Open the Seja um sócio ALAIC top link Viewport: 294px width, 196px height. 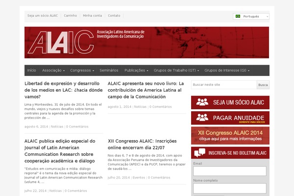pyautogui.click(x=43, y=16)
